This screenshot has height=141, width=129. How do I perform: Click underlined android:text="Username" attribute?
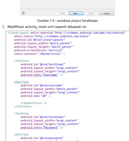[x=40, y=75]
